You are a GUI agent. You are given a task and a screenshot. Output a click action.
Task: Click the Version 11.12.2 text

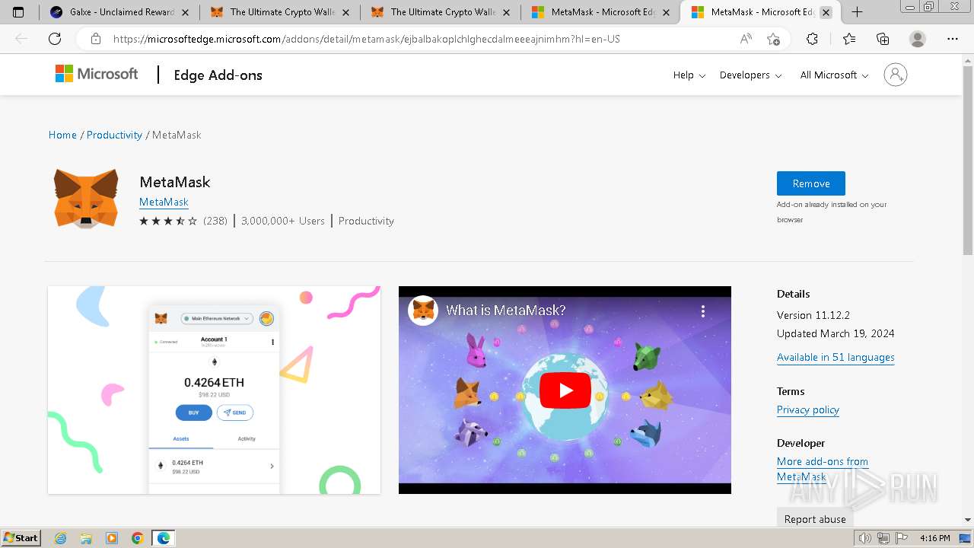click(813, 315)
